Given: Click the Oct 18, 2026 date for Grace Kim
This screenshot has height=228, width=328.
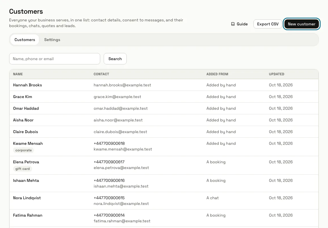Looking at the screenshot, I should click(x=281, y=97).
